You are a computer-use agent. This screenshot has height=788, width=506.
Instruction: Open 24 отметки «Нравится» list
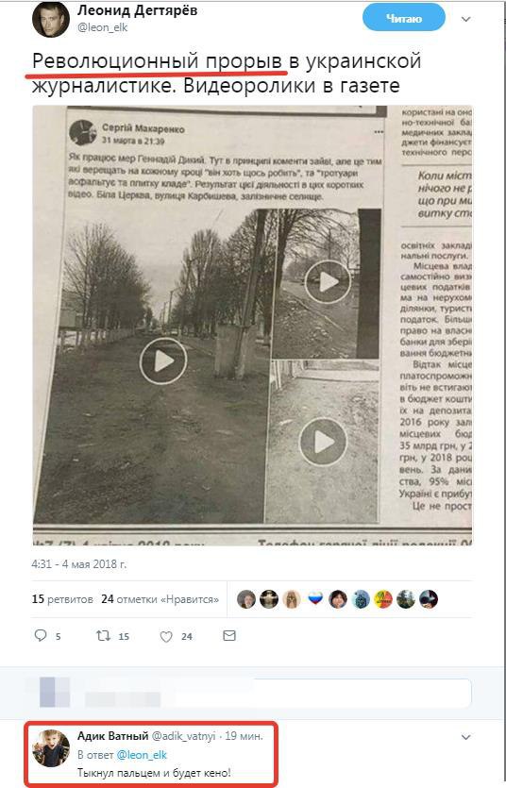[160, 599]
